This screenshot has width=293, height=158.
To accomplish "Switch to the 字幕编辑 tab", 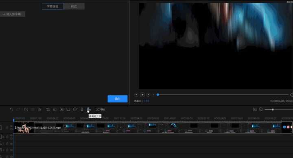I will 52,6.
